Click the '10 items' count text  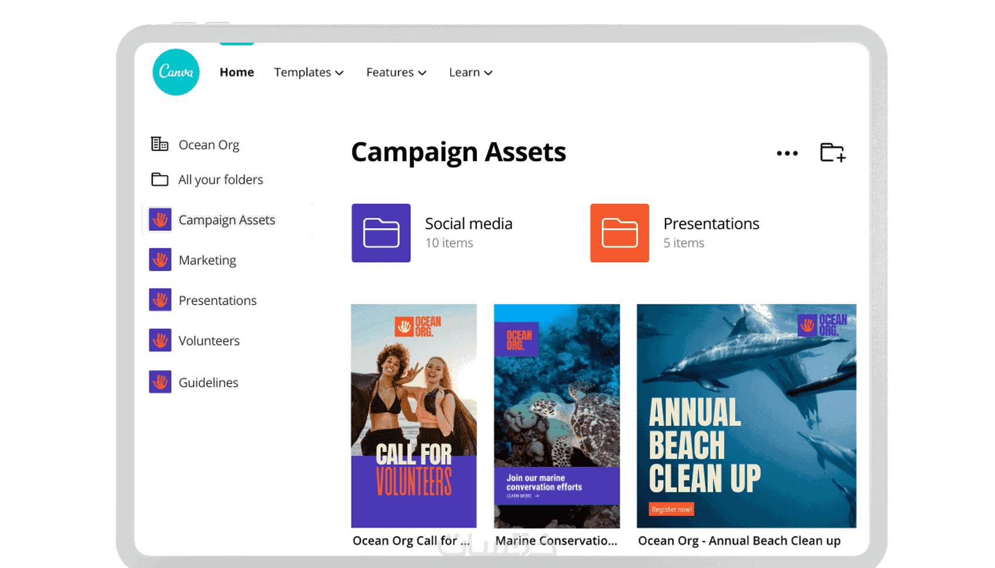pyautogui.click(x=449, y=243)
